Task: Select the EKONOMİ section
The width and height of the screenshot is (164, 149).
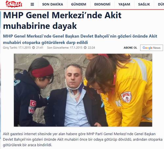Action: (x=102, y=4)
